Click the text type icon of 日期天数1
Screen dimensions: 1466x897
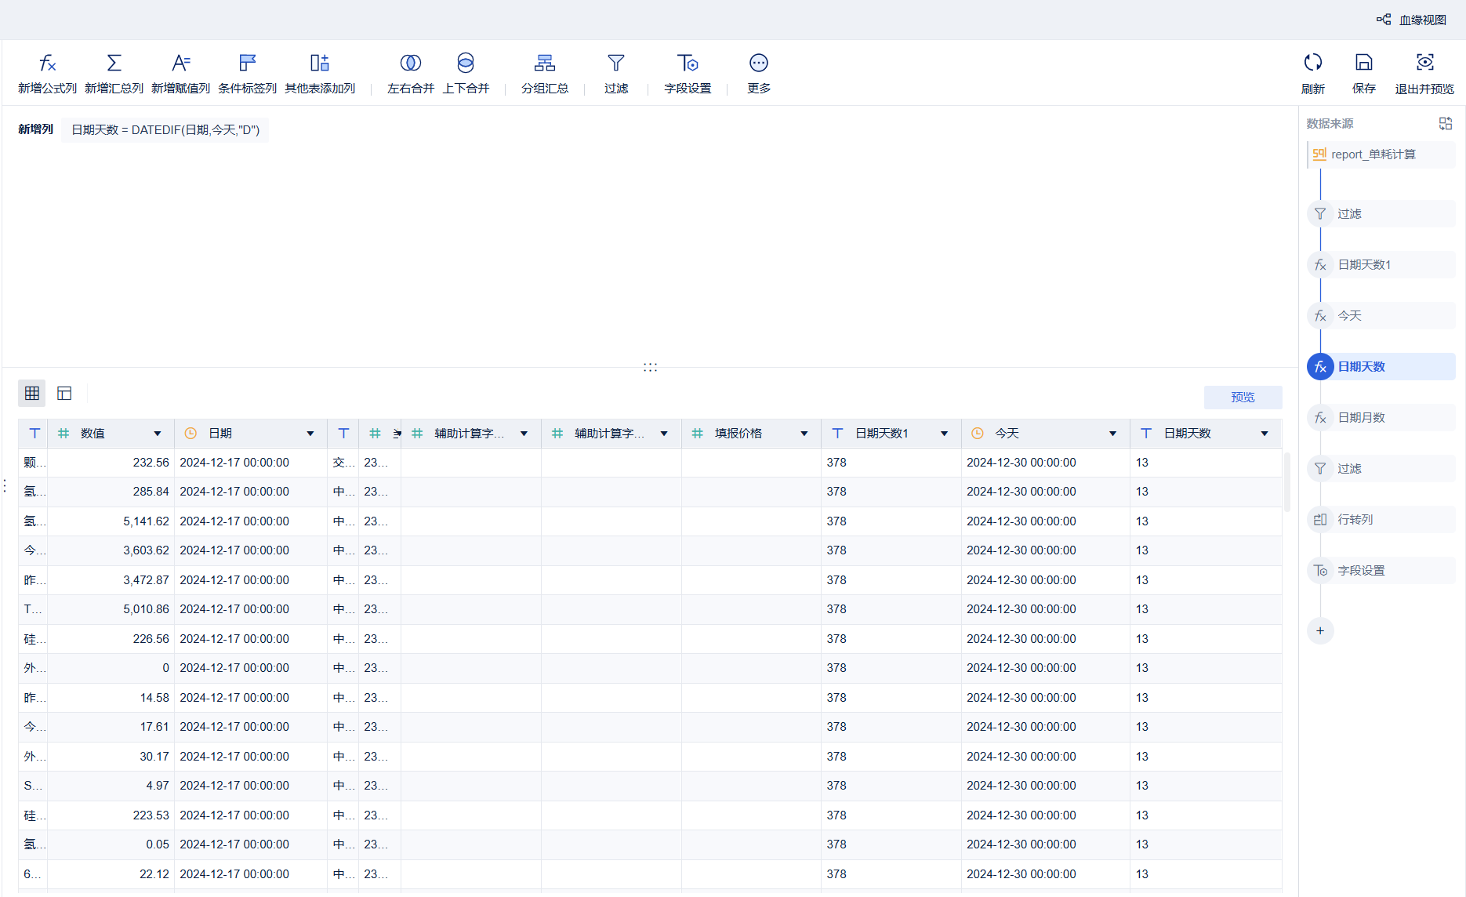pos(837,434)
